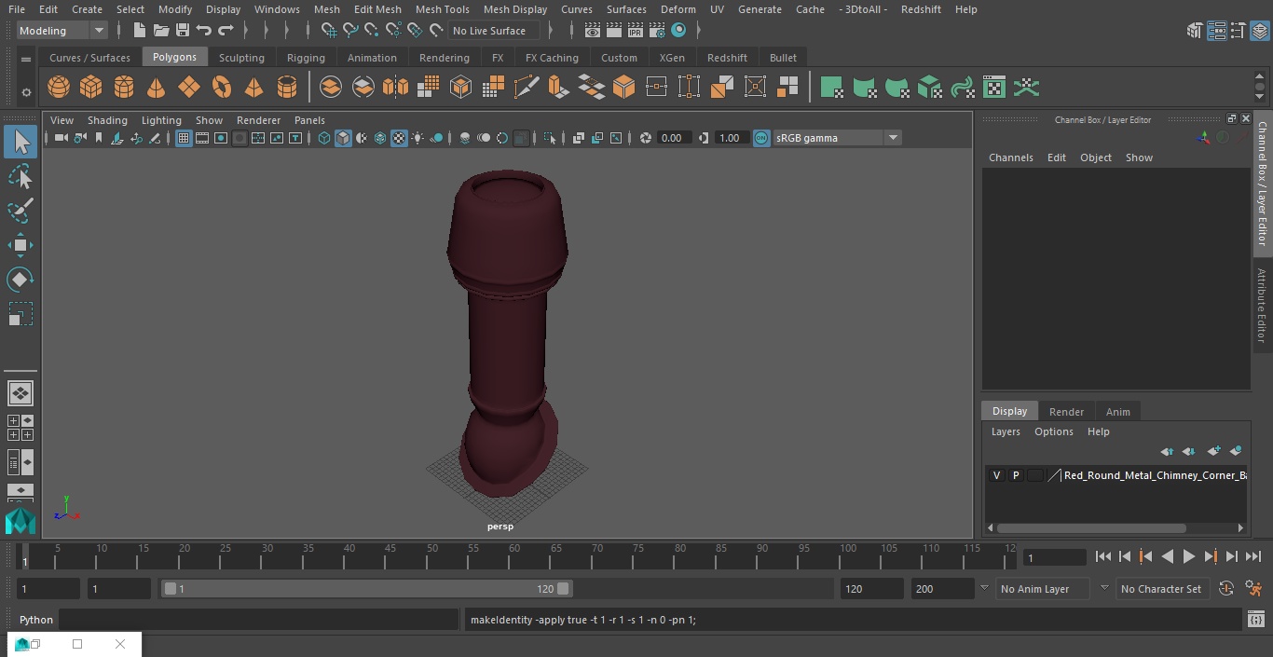Image resolution: width=1273 pixels, height=657 pixels.
Task: Open the Deform menu
Action: (678, 9)
